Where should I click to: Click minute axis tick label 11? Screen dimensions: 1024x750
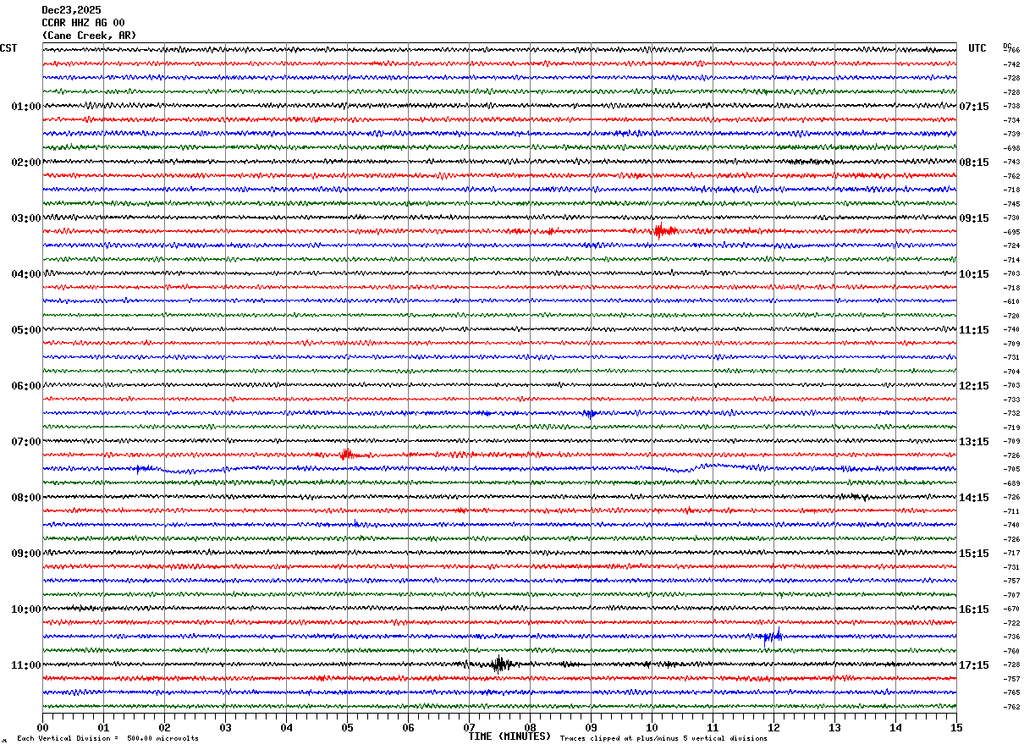[713, 727]
